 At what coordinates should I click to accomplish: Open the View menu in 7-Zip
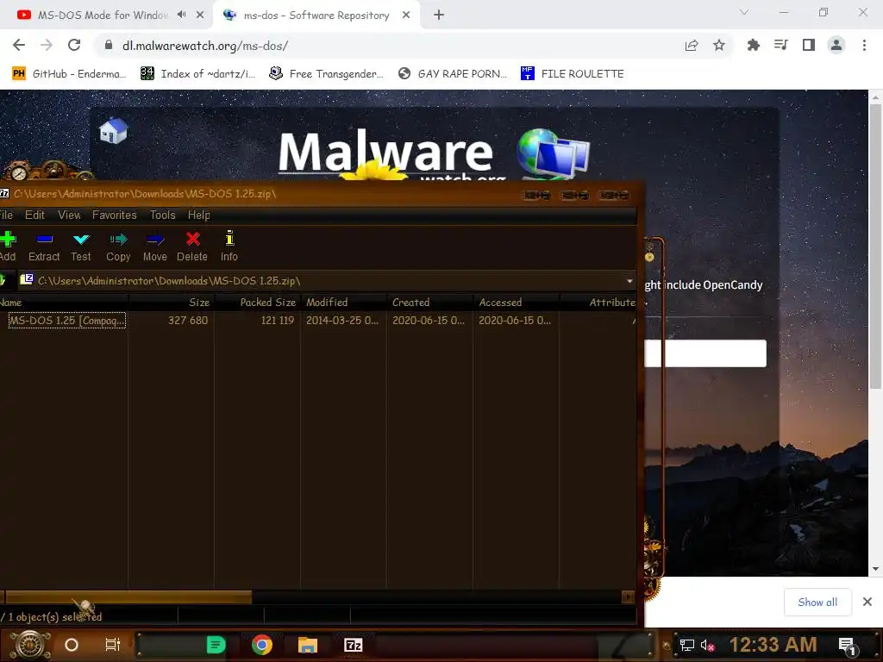coord(69,215)
